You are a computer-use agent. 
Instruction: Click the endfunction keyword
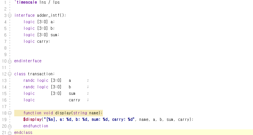(36, 126)
